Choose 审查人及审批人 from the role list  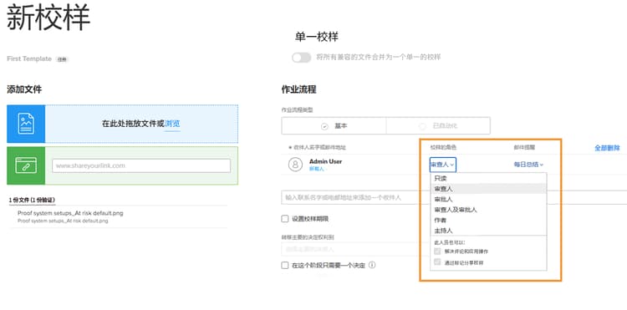[x=488, y=210]
